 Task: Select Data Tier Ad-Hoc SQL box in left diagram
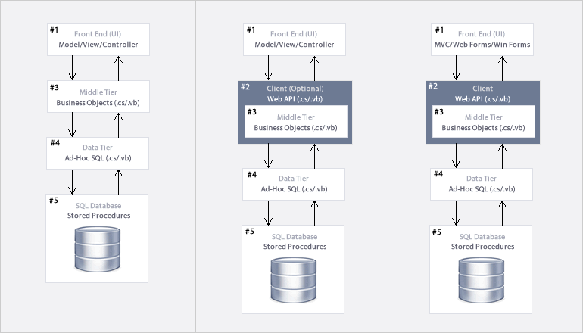[98, 153]
